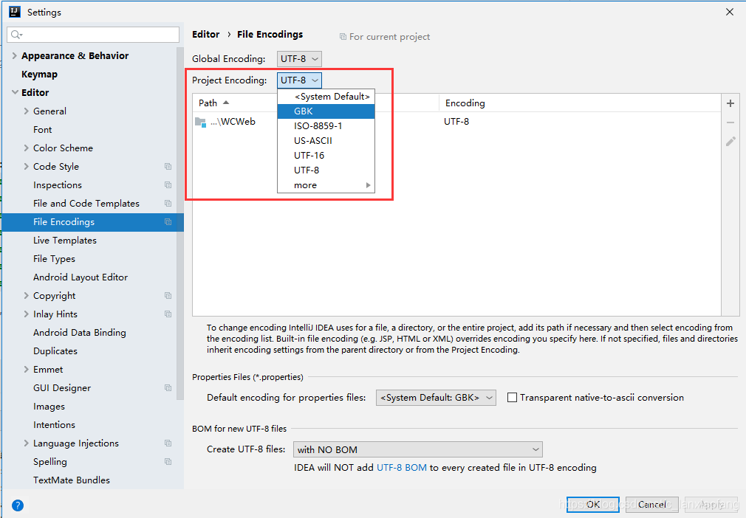Click the Cancel button

pos(651,504)
